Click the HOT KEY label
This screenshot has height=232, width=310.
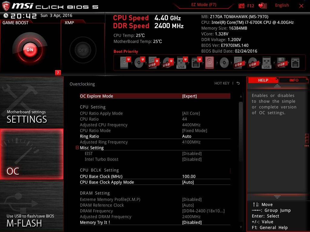[x=222, y=83]
